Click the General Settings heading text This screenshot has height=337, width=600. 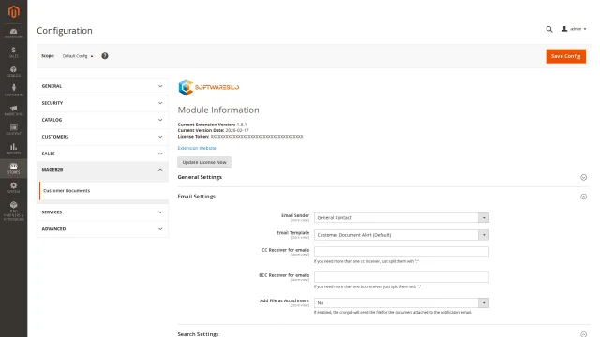click(200, 177)
